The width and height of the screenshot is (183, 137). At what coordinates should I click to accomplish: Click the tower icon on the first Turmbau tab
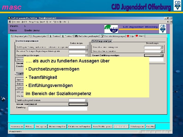click(50, 36)
